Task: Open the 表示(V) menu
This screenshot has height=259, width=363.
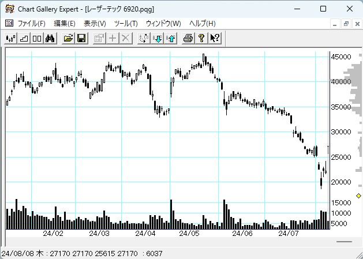Action: coord(95,24)
